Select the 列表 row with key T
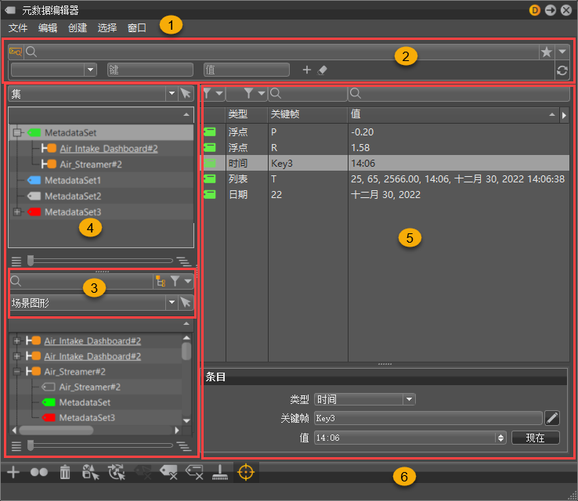The image size is (578, 501). coord(385,179)
